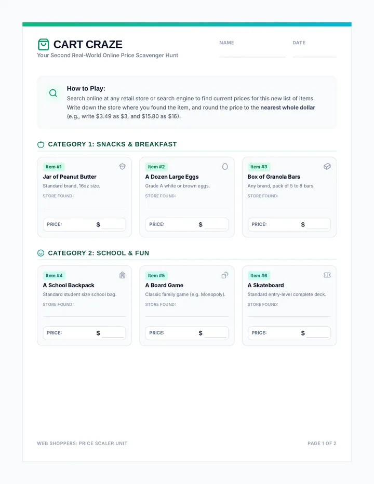
Task: Click the apple icon beside Category 1
Action: pyautogui.click(x=41, y=144)
